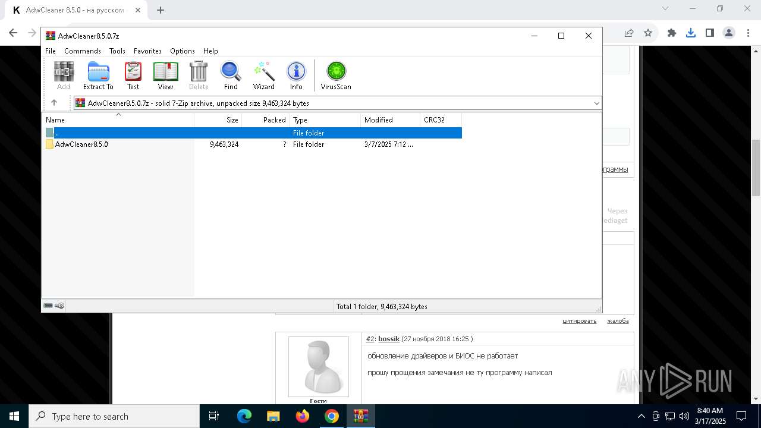Open notification center icon
The width and height of the screenshot is (761, 428).
pyautogui.click(x=741, y=416)
